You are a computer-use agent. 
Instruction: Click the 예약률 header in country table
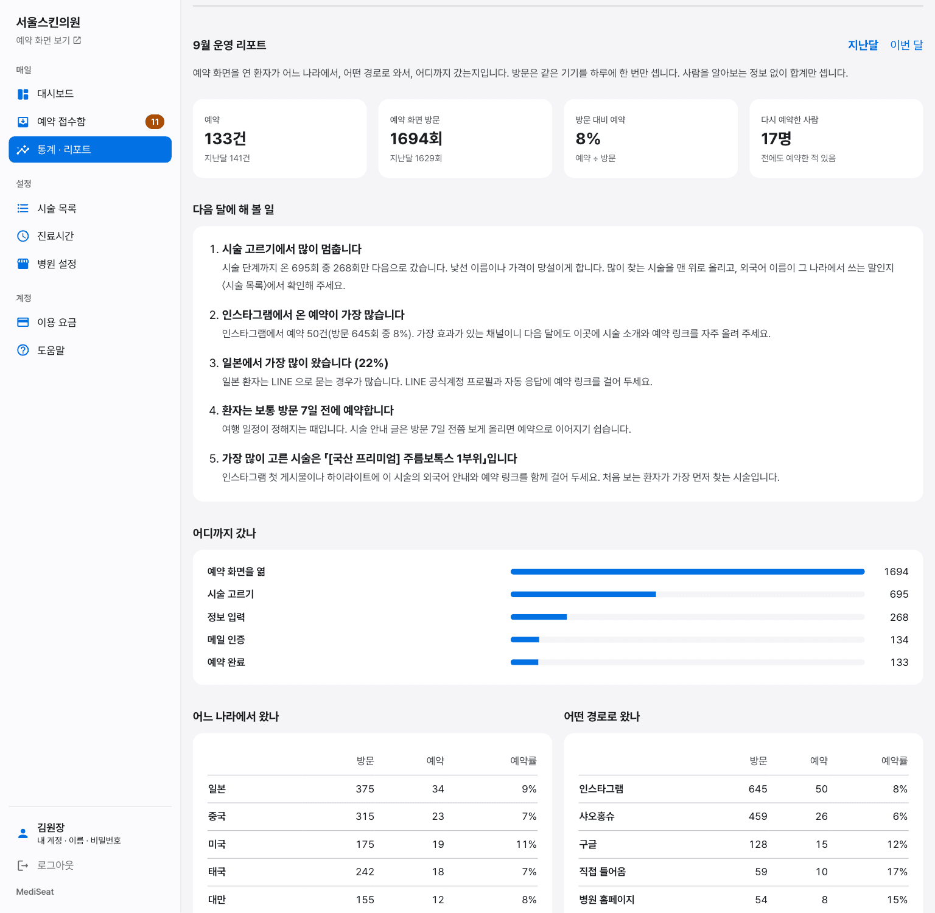pos(524,761)
